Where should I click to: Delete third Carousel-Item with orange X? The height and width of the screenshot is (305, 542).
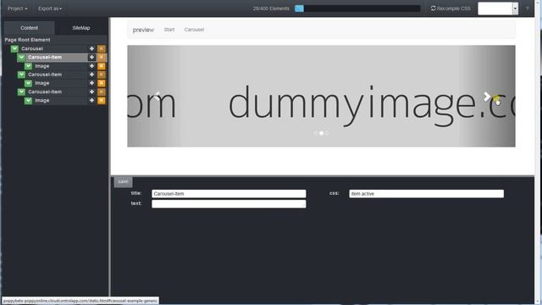click(102, 92)
